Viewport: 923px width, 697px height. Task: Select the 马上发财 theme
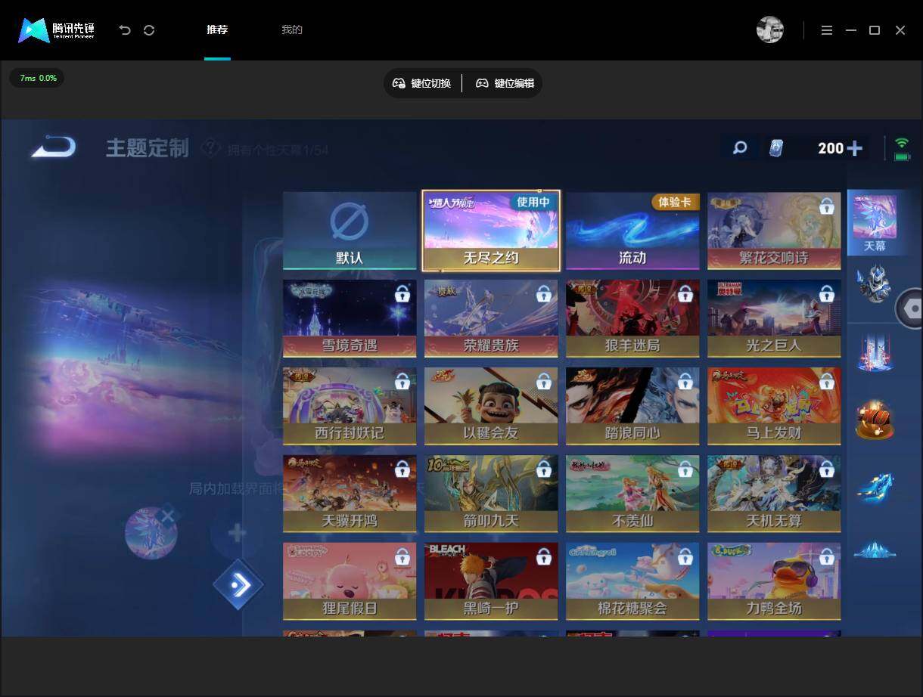774,406
